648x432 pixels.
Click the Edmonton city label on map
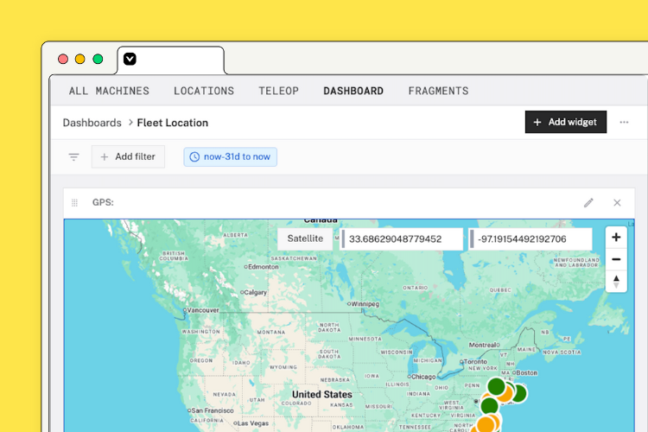click(264, 267)
